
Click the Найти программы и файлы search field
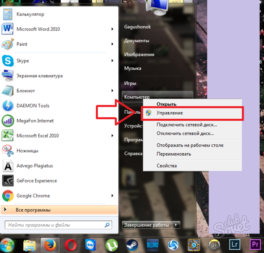[x=54, y=225]
